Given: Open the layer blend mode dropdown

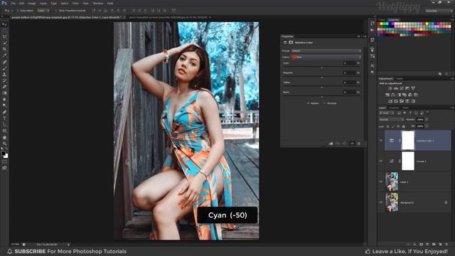Looking at the screenshot, I should (x=391, y=119).
